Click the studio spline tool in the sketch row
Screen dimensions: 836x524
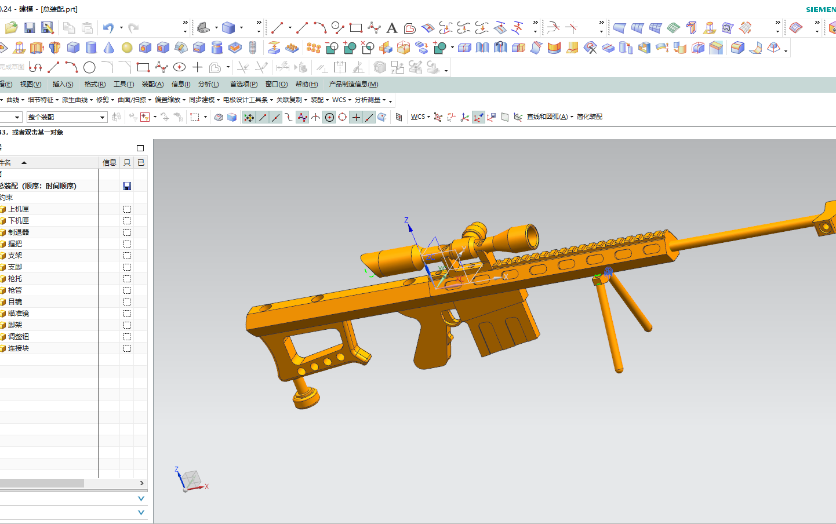[x=161, y=68]
